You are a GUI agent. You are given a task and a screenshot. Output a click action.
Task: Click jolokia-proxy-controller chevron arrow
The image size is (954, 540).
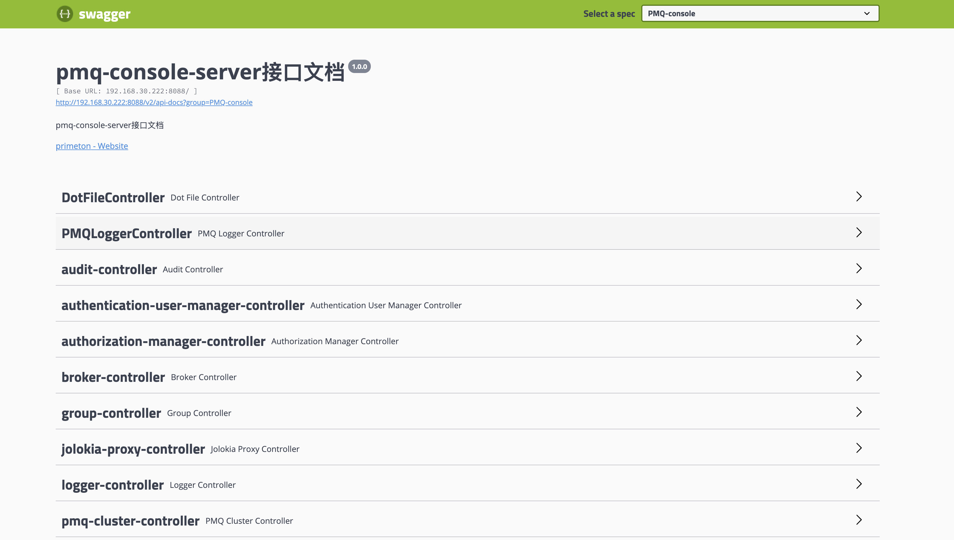click(859, 448)
